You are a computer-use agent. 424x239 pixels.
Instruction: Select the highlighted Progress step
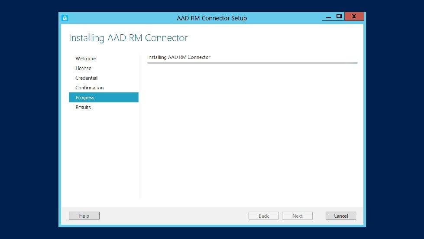(x=104, y=98)
